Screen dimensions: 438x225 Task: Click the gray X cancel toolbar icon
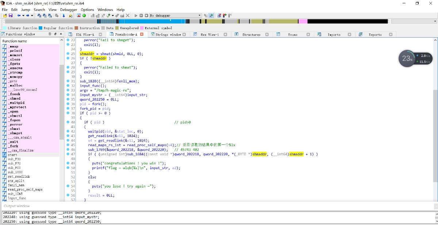point(127,16)
